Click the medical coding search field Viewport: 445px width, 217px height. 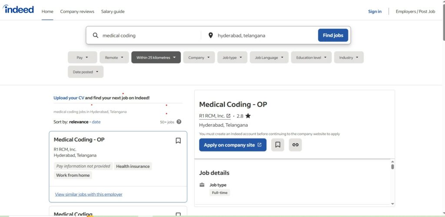point(148,36)
